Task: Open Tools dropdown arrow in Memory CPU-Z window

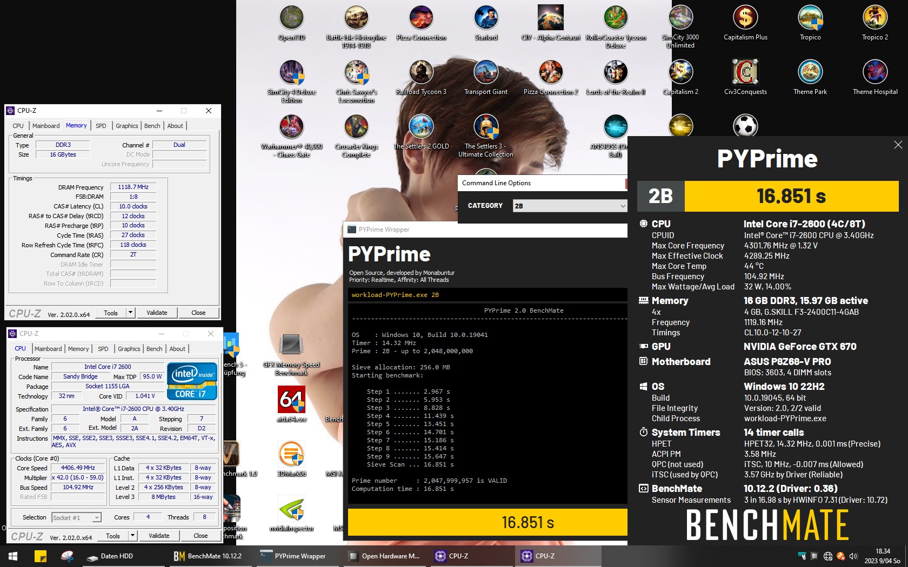Action: point(130,313)
